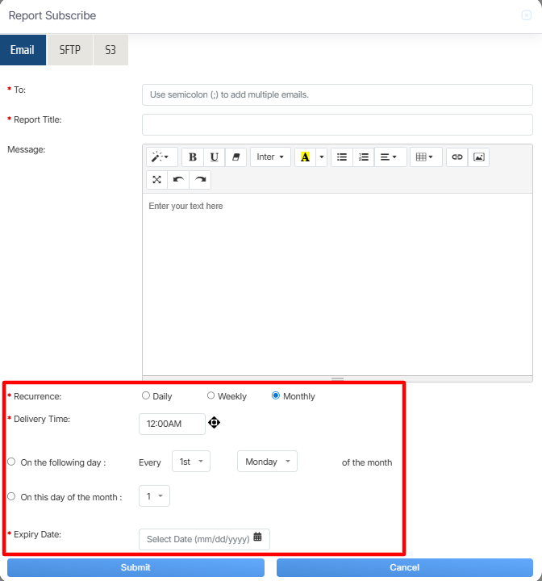Insert a numbered ordered list
The image size is (542, 581).
click(364, 157)
